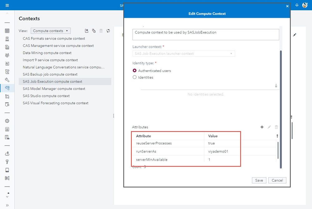The height and width of the screenshot is (209, 312).
Task: Open the mobile device icon in sidebar
Action: [7, 170]
